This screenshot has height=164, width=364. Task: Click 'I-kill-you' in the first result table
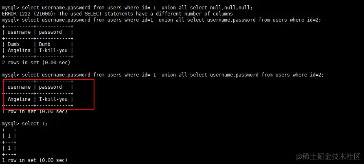coord(53,50)
